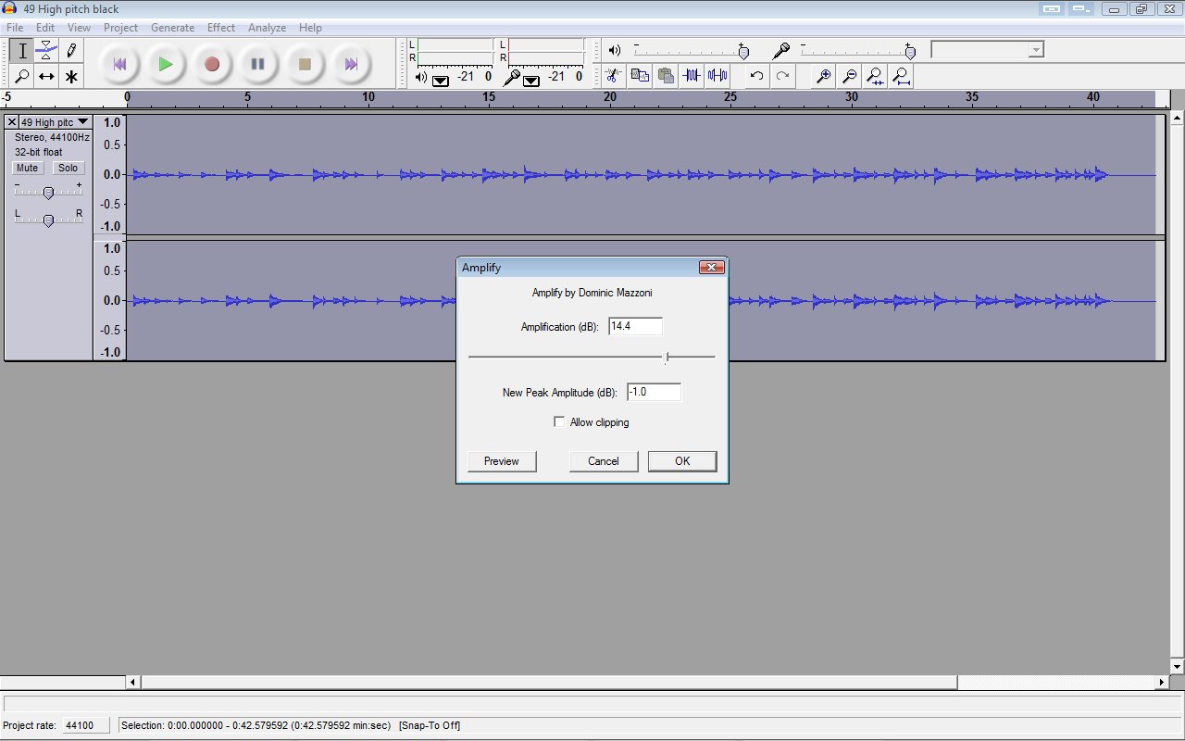Click the Preview button in Amplify dialog
This screenshot has height=741, width=1185.
click(502, 461)
